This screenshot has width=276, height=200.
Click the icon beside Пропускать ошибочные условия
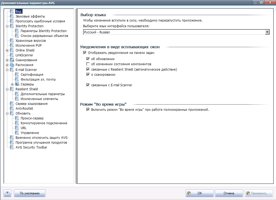[x=12, y=21]
